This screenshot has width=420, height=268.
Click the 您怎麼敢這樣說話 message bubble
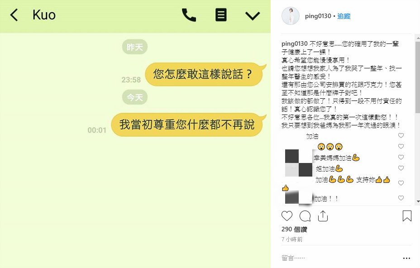204,74
